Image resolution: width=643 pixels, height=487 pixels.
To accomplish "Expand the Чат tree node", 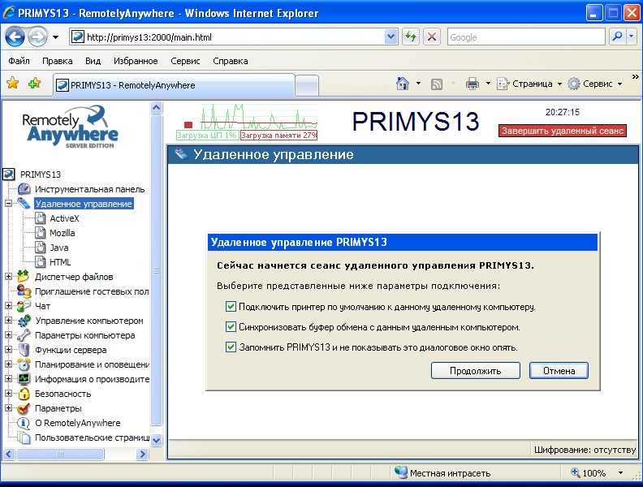I will tap(8, 305).
